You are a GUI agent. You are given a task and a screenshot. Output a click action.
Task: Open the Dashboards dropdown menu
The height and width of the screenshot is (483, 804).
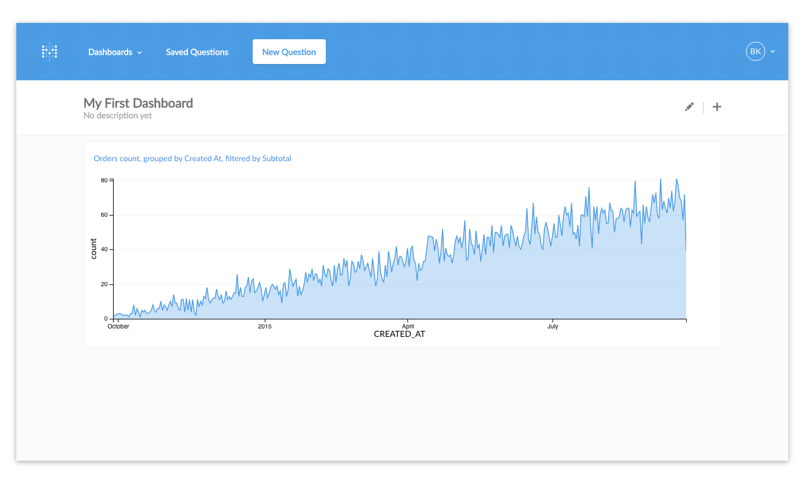click(110, 52)
